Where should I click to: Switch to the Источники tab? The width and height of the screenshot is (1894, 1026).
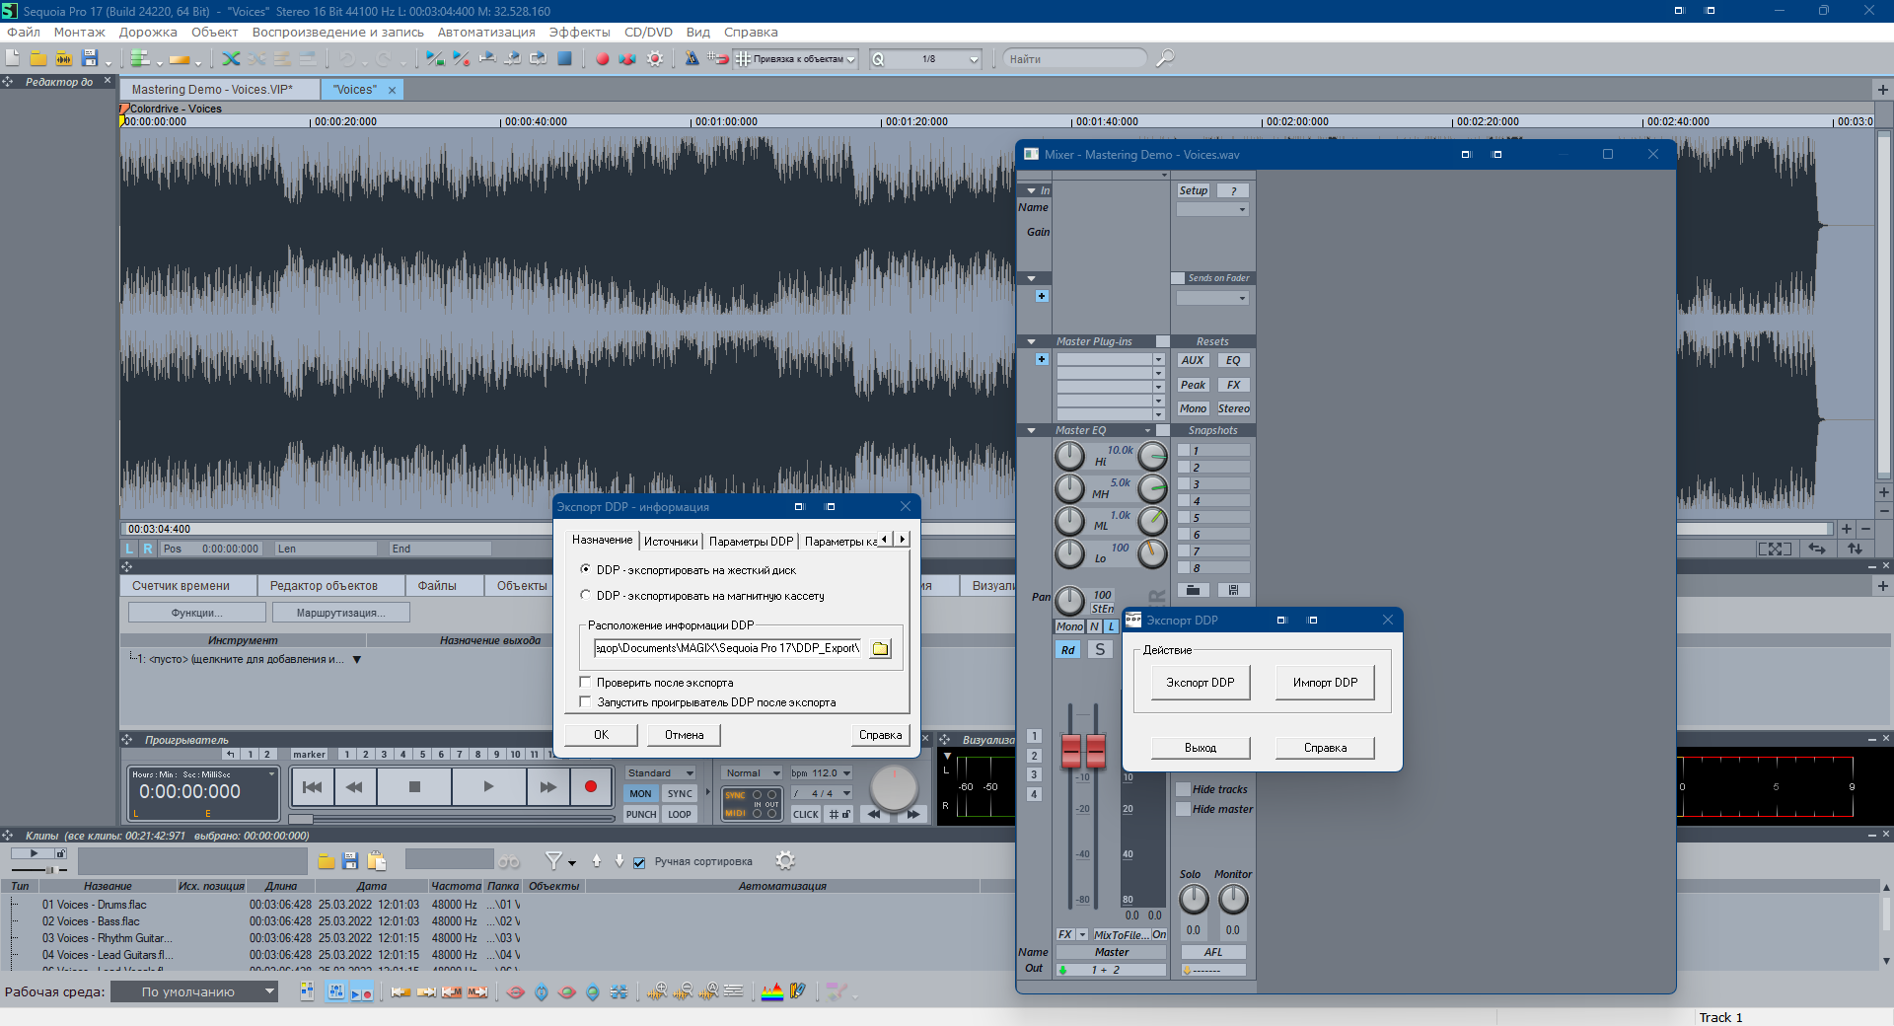click(x=671, y=542)
